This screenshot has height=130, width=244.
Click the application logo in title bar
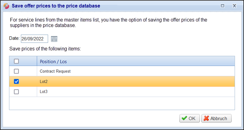click(7, 6)
